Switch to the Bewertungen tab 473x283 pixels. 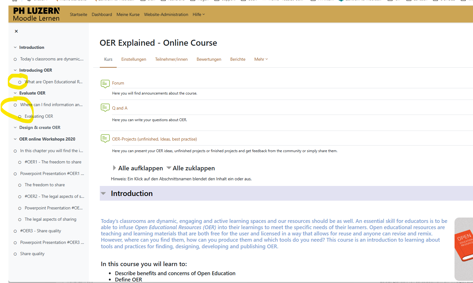[209, 59]
